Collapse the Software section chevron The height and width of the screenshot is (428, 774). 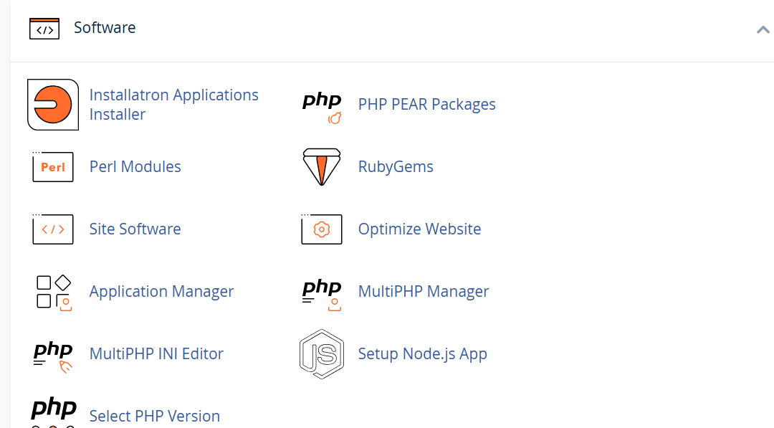point(763,29)
